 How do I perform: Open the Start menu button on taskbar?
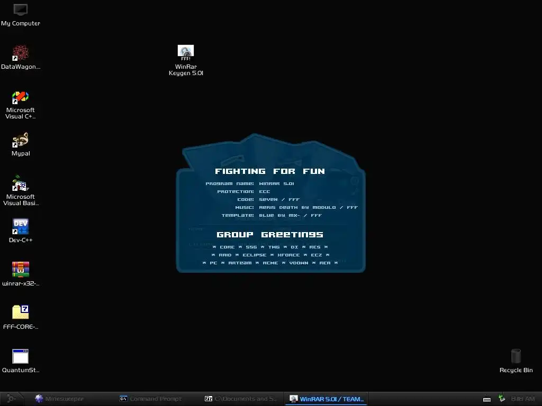click(x=11, y=399)
